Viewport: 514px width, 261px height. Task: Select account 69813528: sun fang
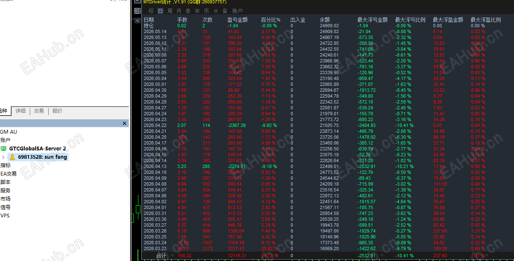[x=42, y=157]
